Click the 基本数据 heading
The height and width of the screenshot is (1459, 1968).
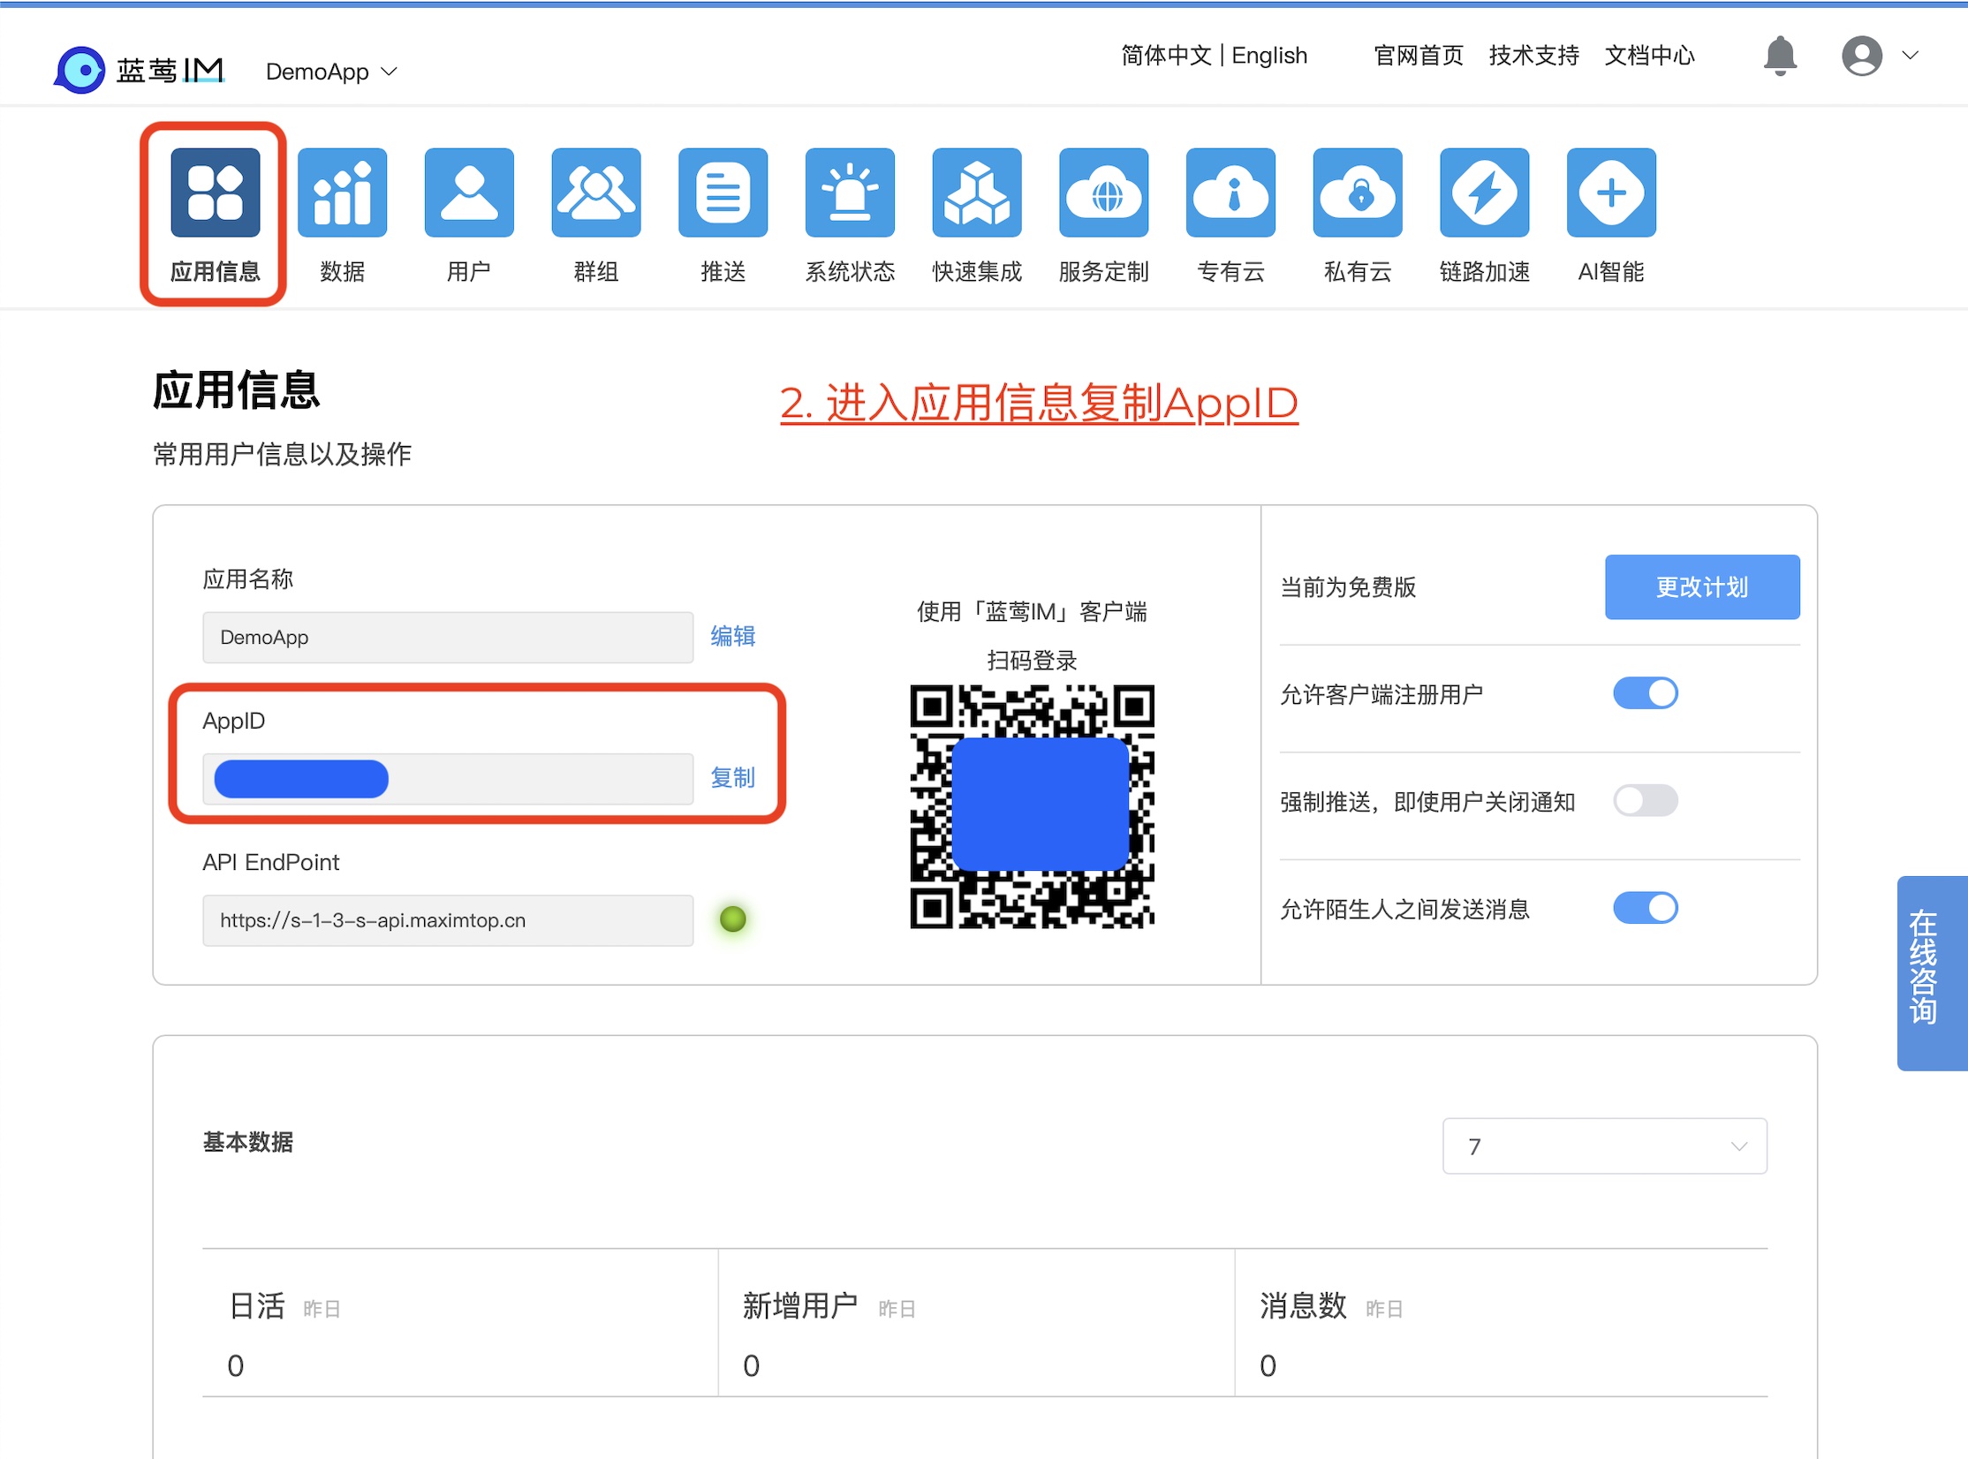tap(248, 1142)
